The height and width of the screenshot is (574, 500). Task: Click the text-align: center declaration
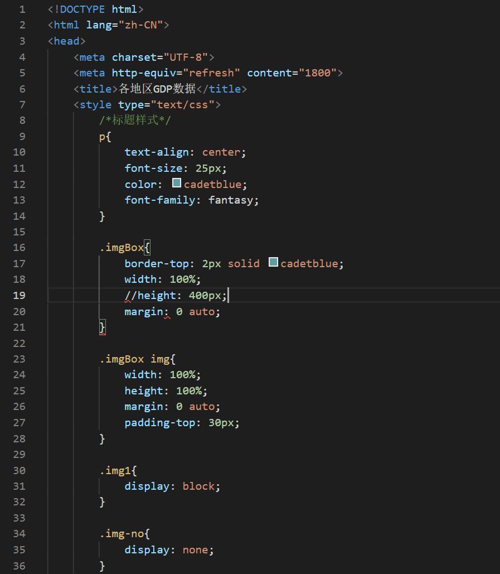click(185, 152)
